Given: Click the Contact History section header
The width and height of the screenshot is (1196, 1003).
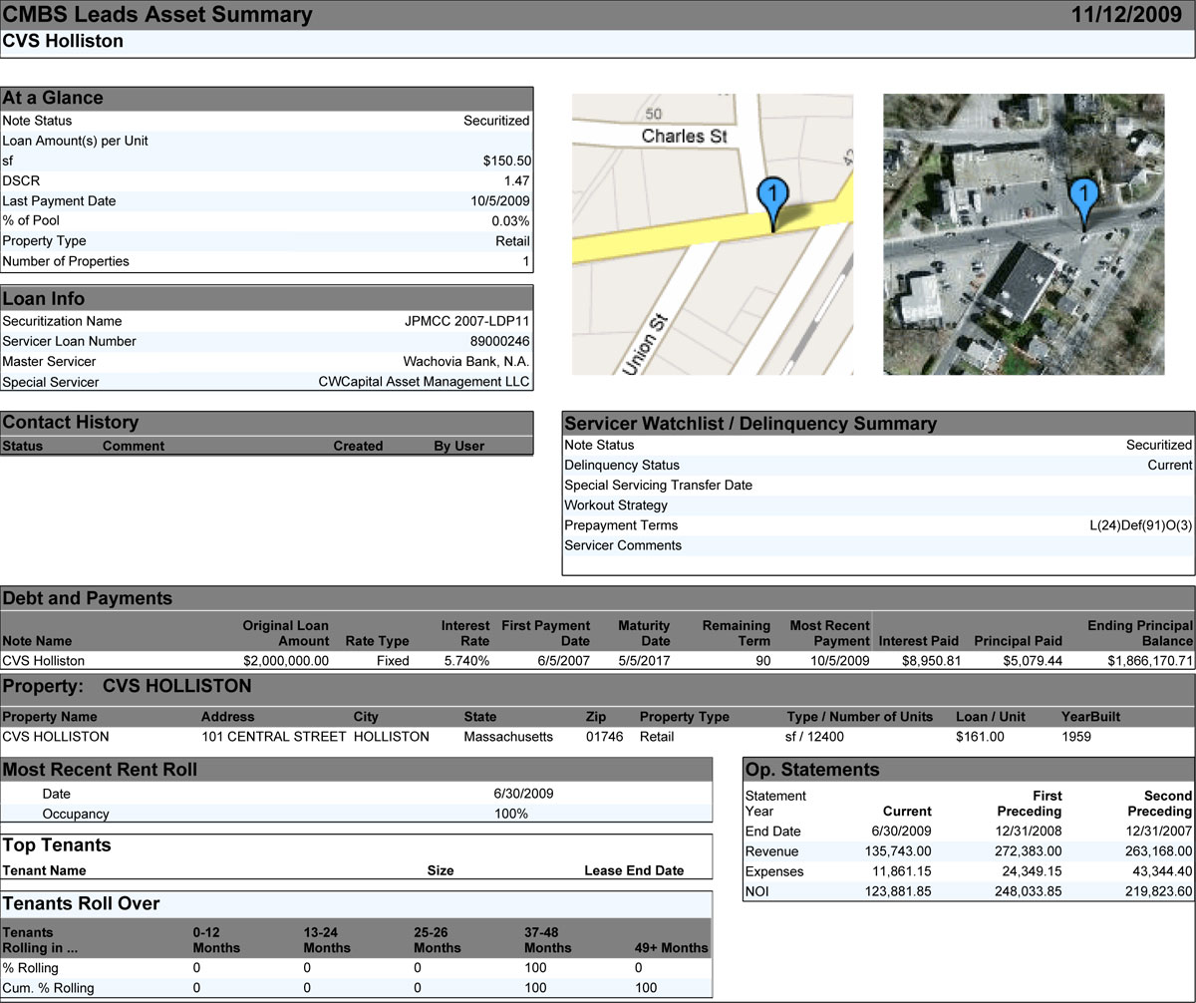Looking at the screenshot, I should tap(267, 423).
